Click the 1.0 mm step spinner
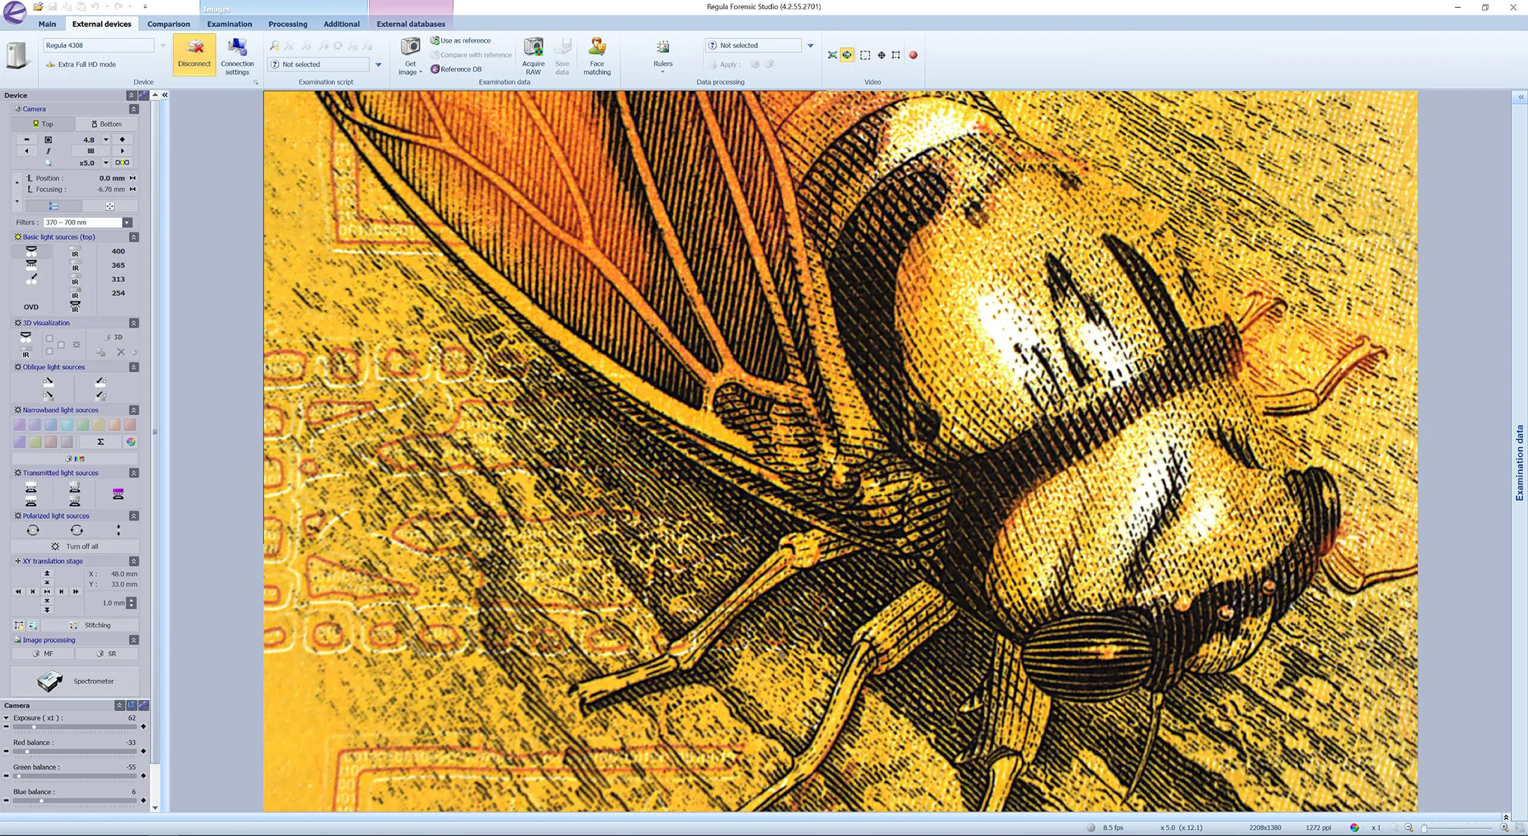Screen dimensions: 1528x836 pyautogui.click(x=131, y=602)
